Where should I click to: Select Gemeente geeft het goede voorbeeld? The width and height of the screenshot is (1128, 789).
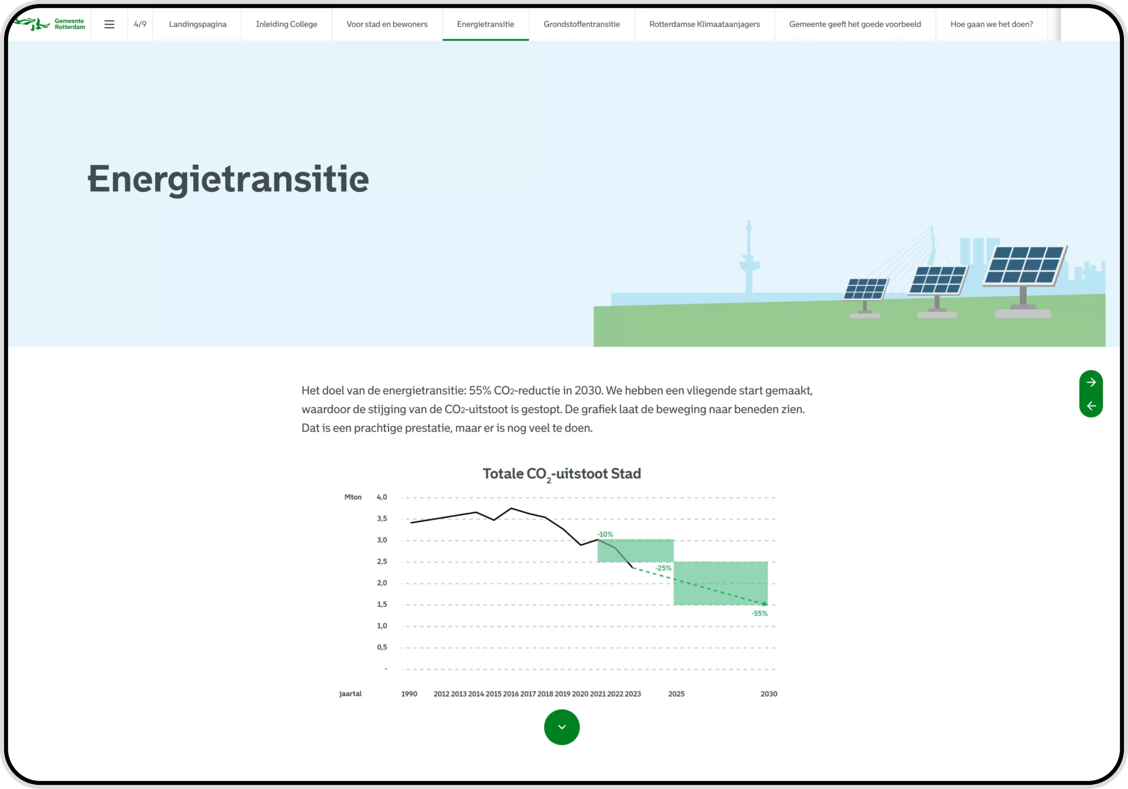tap(855, 24)
